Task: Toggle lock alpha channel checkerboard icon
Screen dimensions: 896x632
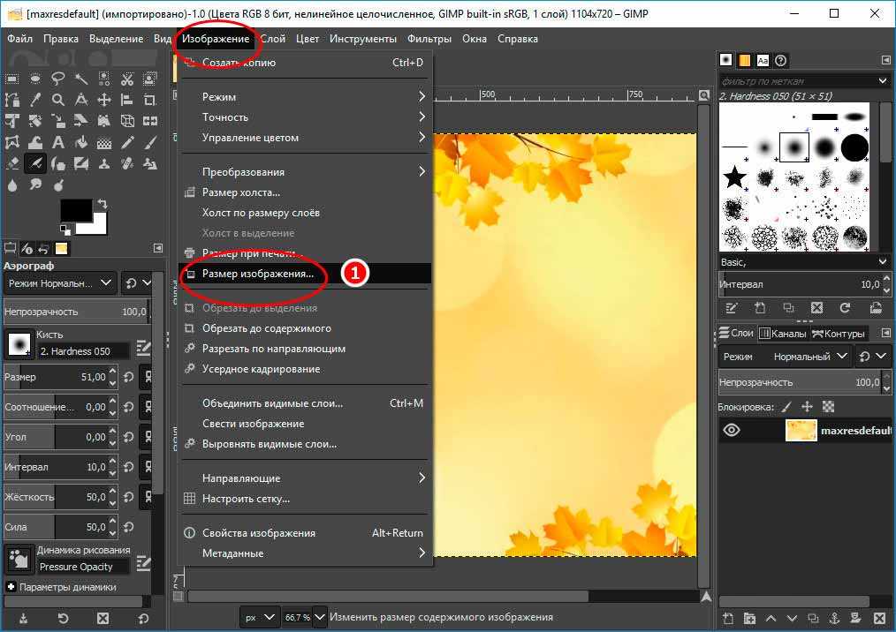Action: tap(828, 407)
